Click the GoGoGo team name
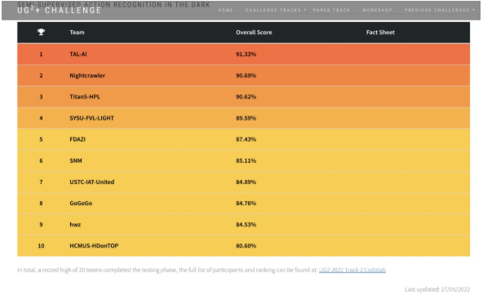This screenshot has width=483, height=294. pos(81,204)
